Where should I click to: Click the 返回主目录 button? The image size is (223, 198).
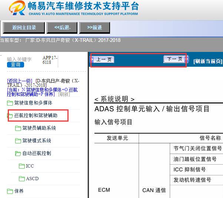[24, 27]
